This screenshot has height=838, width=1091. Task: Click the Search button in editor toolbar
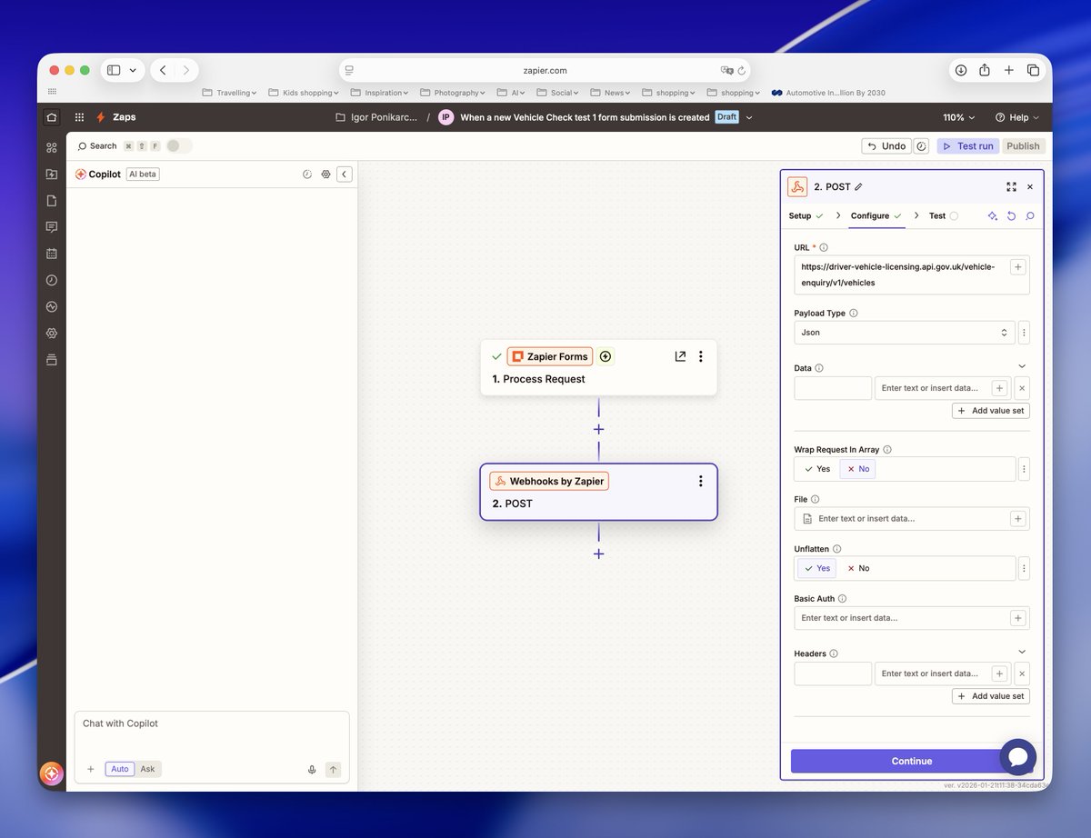pos(97,145)
